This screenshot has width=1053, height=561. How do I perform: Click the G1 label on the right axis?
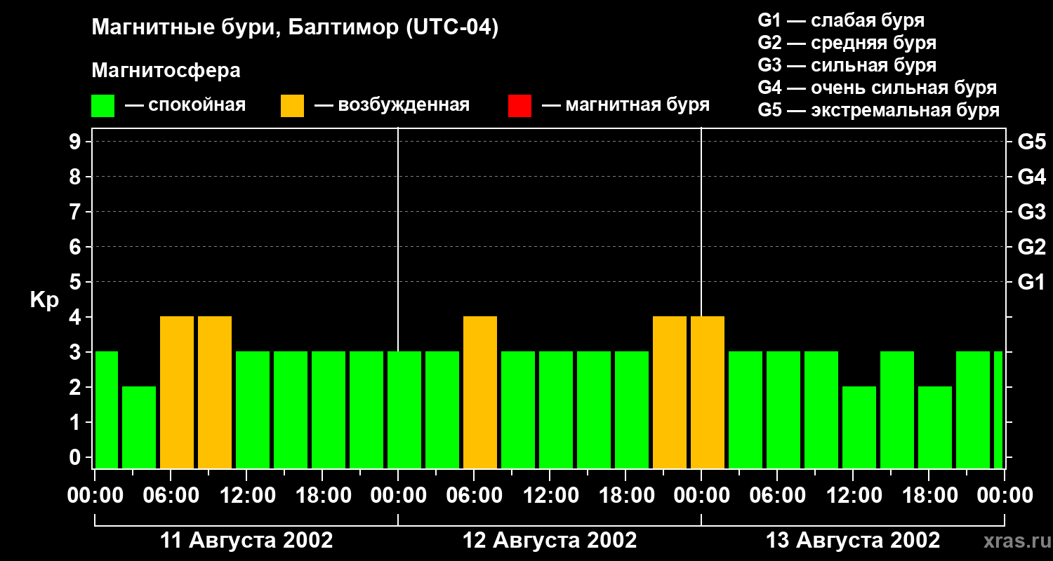coord(1031,282)
